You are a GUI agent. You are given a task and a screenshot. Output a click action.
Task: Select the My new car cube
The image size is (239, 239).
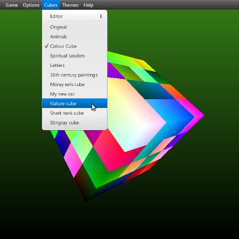(75, 94)
